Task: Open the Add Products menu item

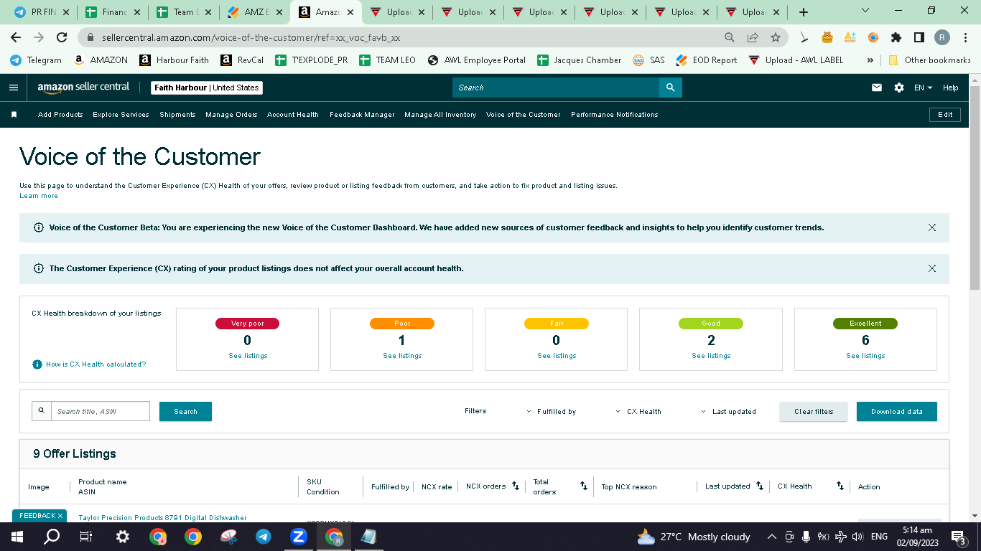Action: tap(60, 115)
